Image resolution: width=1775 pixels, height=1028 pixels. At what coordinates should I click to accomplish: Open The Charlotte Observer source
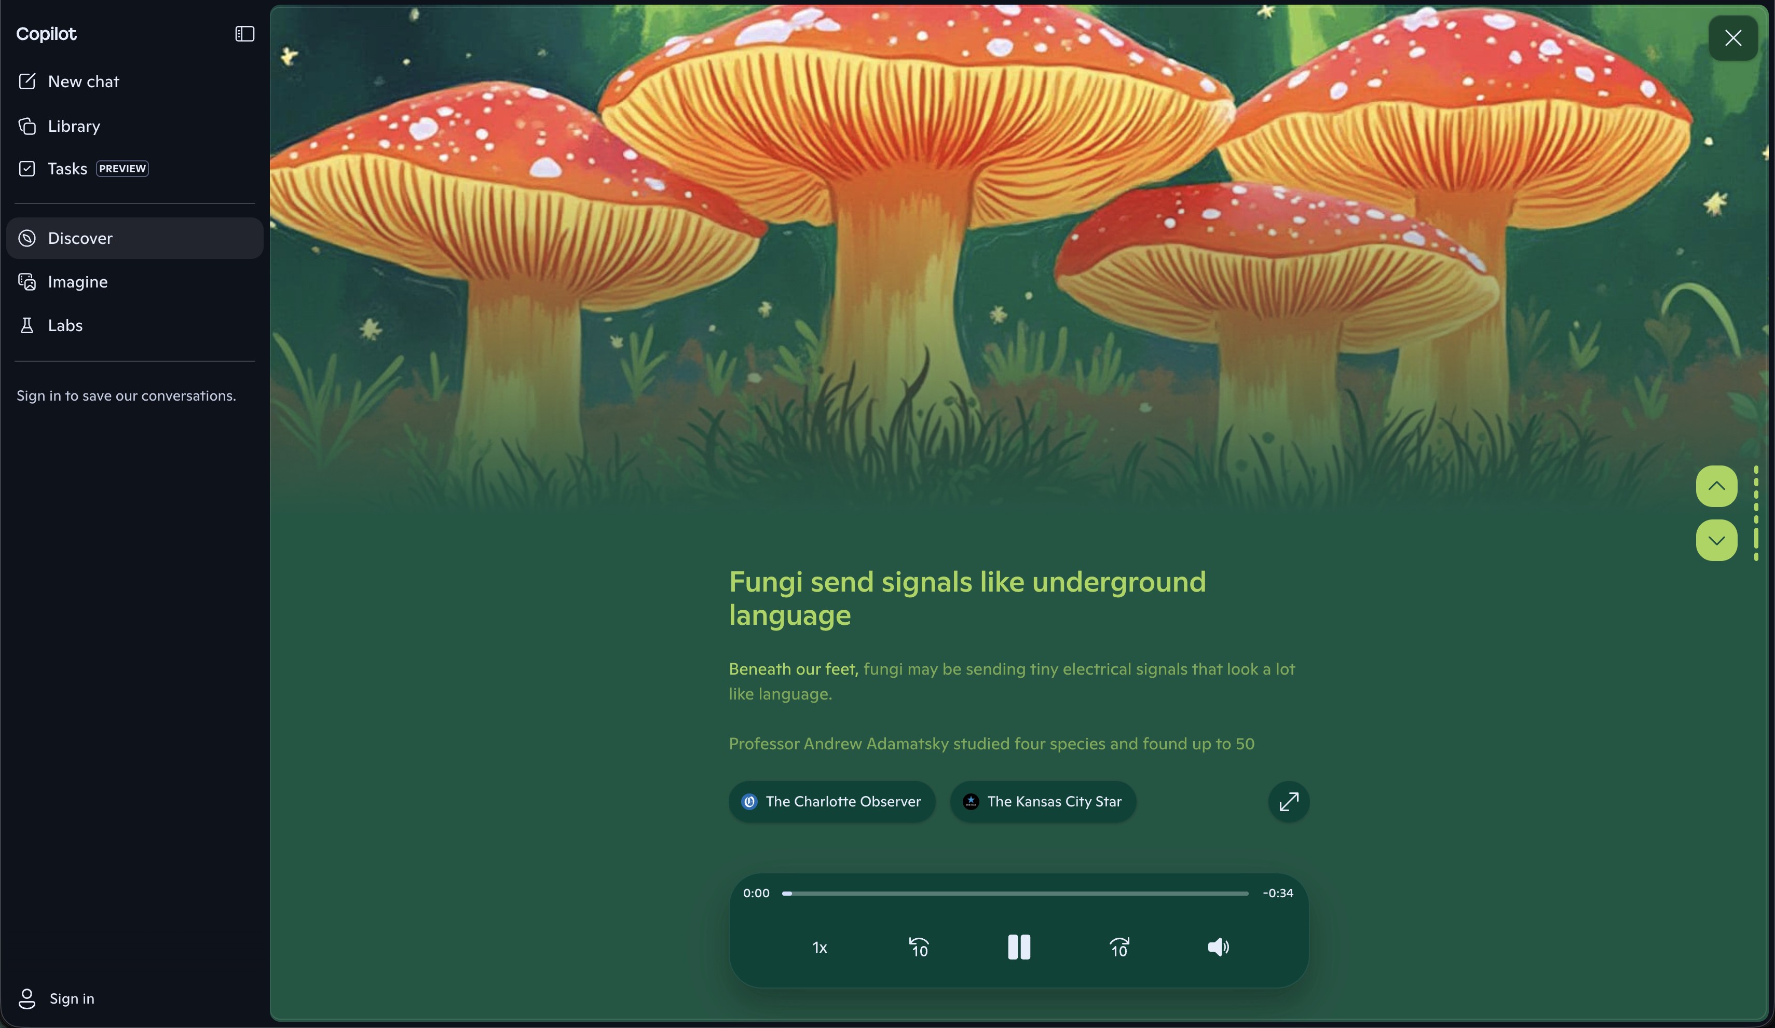(831, 801)
